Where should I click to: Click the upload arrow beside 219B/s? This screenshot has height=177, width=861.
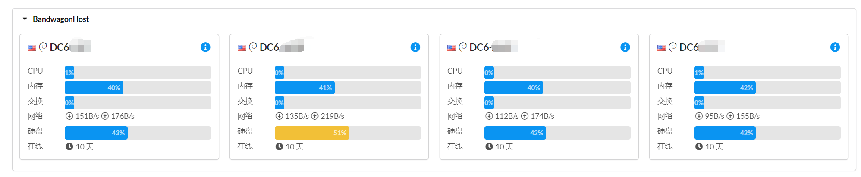315,116
